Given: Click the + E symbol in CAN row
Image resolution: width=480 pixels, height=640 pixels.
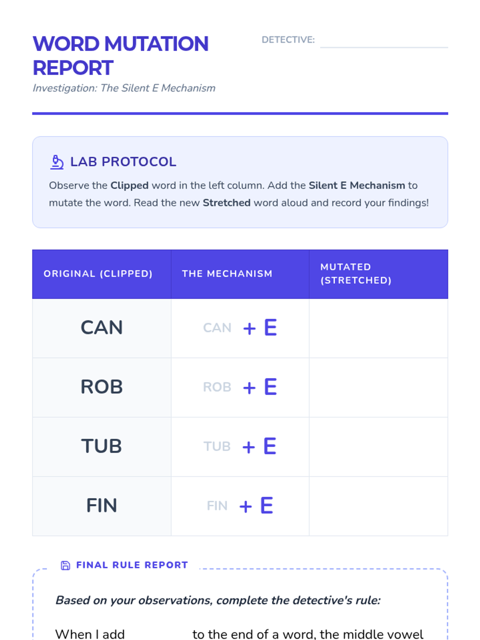Looking at the screenshot, I should click(260, 328).
